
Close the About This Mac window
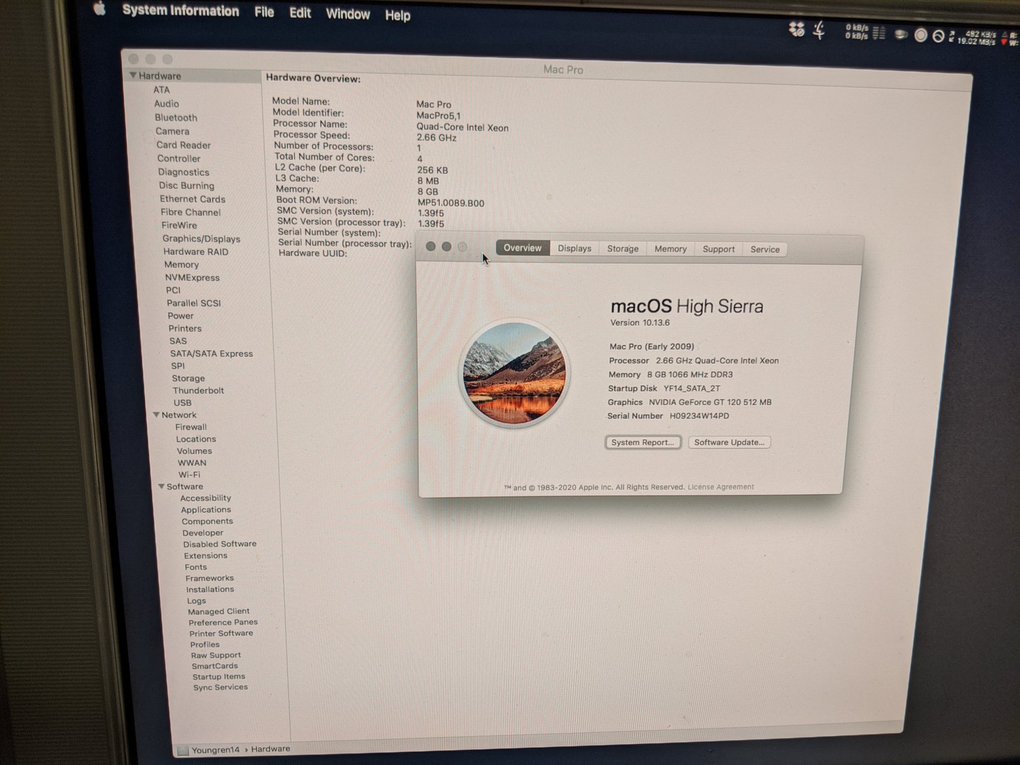click(430, 246)
